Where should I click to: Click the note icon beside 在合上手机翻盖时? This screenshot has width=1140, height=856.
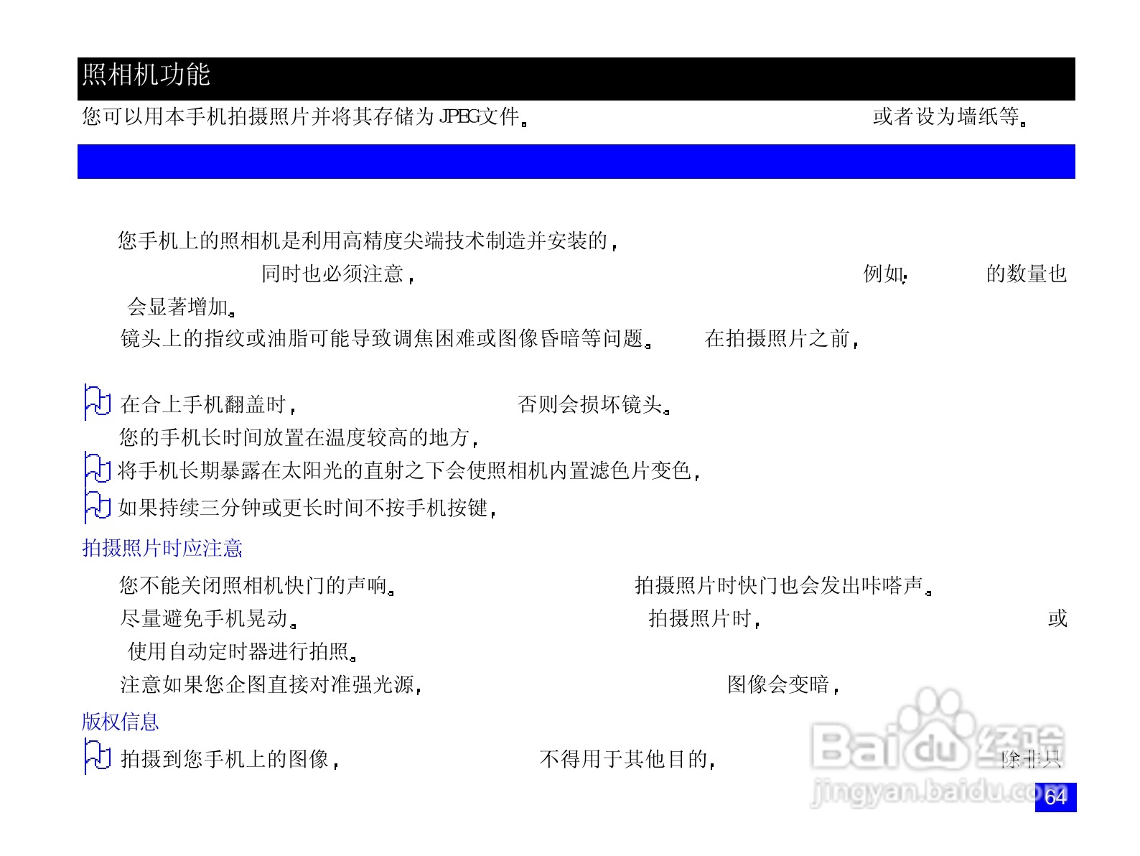click(x=97, y=403)
